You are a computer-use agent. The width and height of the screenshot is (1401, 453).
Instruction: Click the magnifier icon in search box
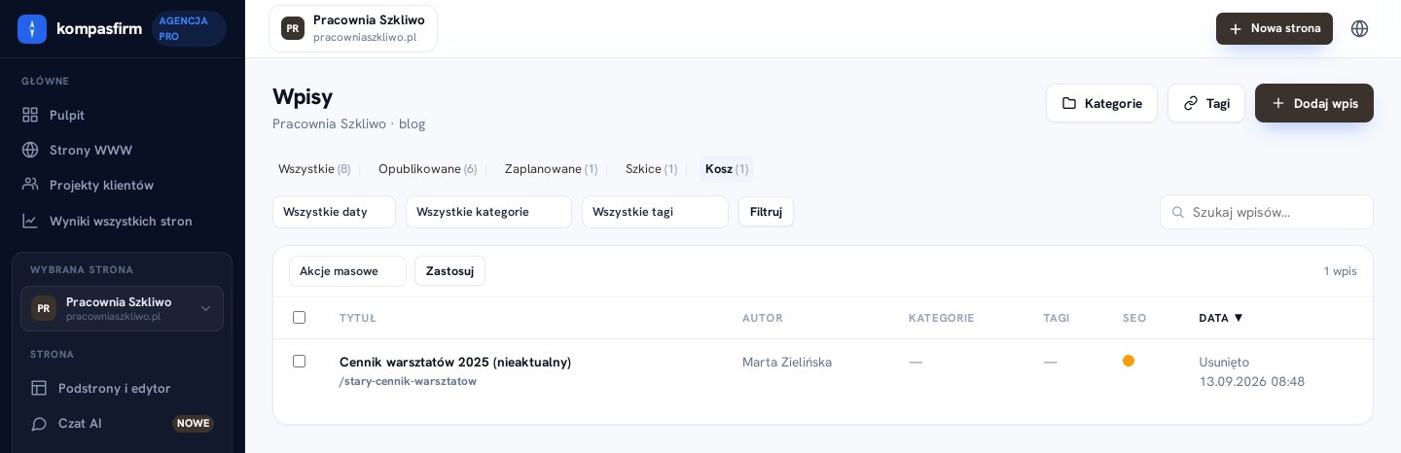pyautogui.click(x=1178, y=212)
